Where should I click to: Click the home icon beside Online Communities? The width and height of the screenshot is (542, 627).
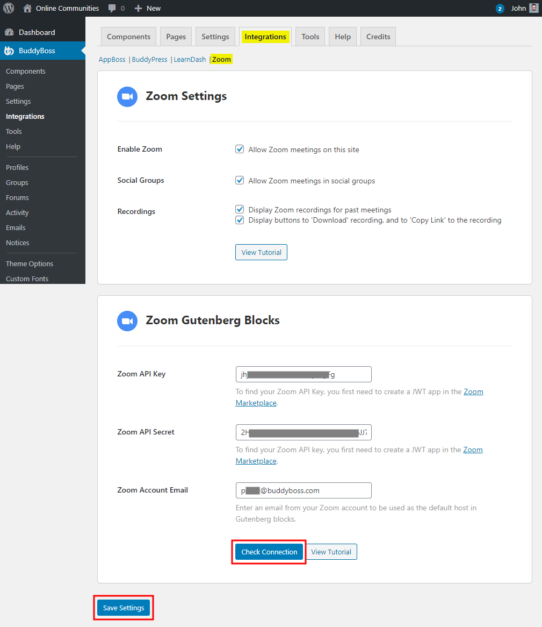pyautogui.click(x=27, y=8)
